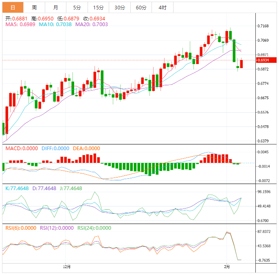This screenshot has width=279, height=275.
Task: Click the MA20: 0.7003 indicator label
Action: pos(92,24)
